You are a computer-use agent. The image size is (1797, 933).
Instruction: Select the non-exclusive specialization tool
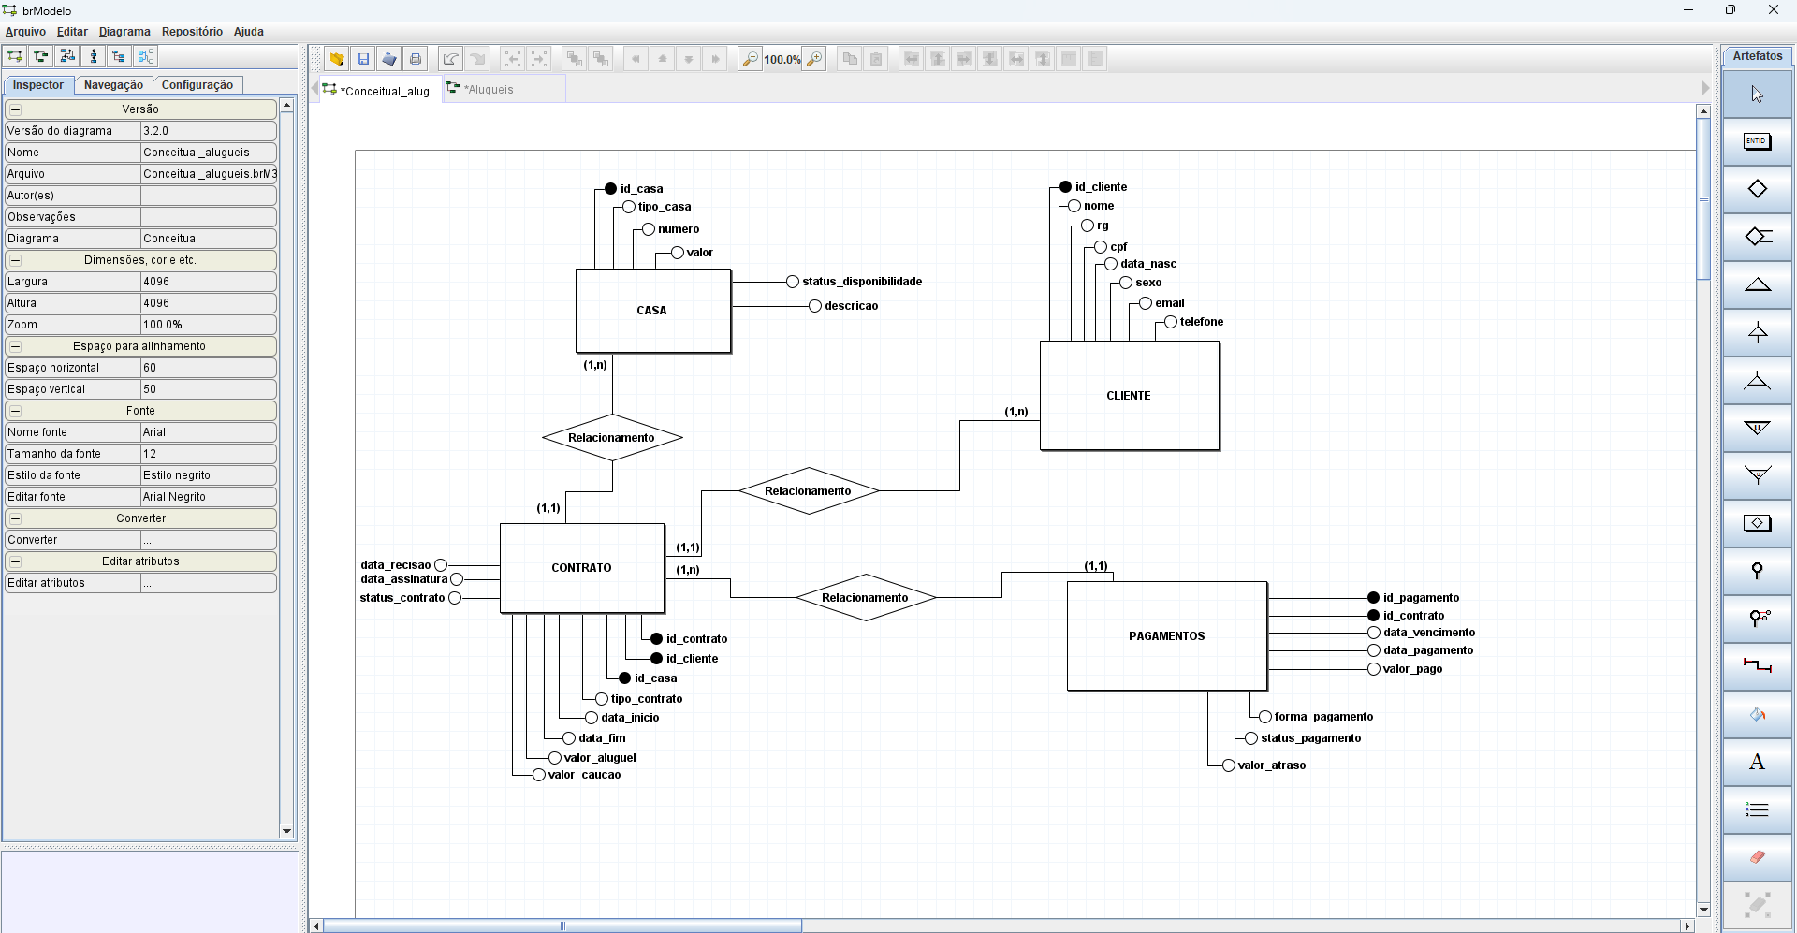[x=1757, y=380]
